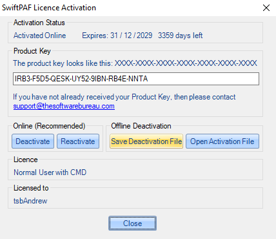Click the 'Licence' group label
The image size is (276, 239).
pyautogui.click(x=26, y=160)
